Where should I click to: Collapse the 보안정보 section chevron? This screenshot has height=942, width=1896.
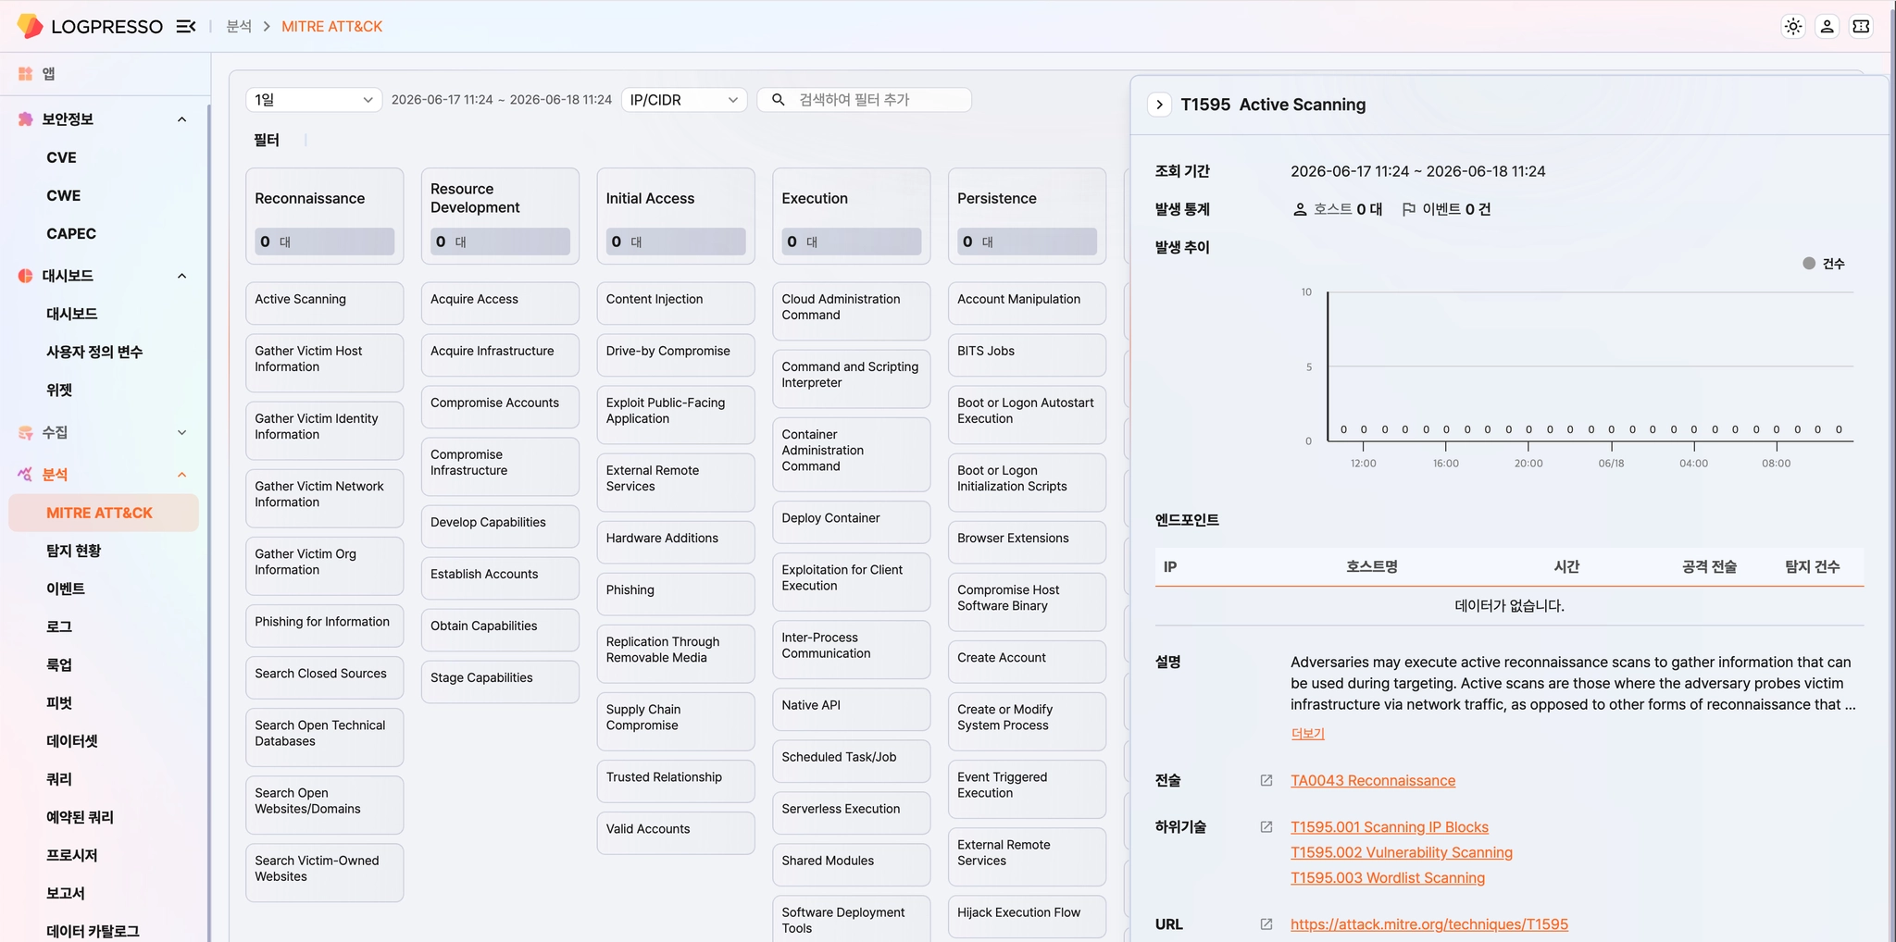(x=182, y=119)
